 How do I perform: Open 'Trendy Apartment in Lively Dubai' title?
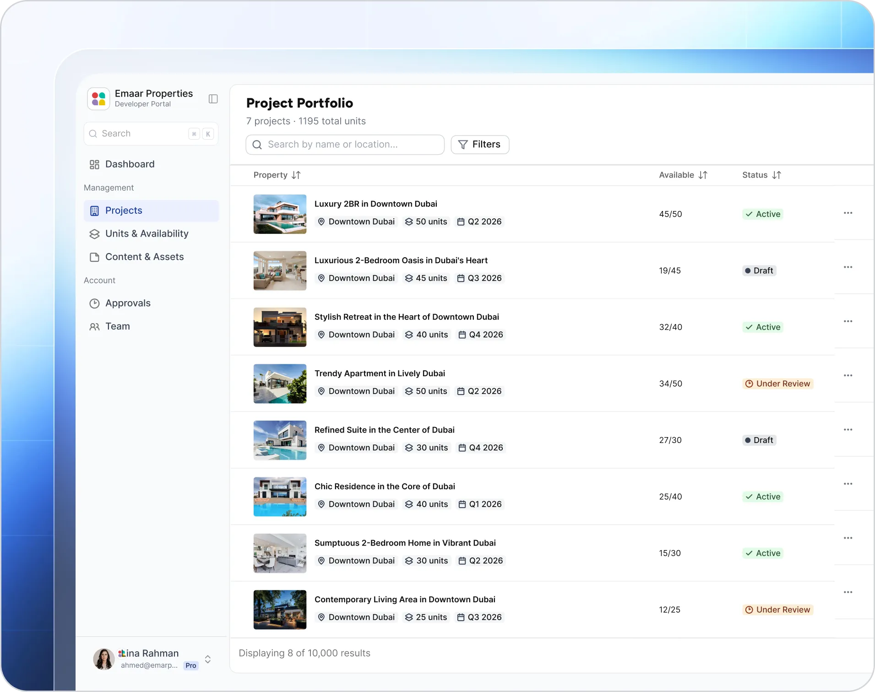point(380,373)
